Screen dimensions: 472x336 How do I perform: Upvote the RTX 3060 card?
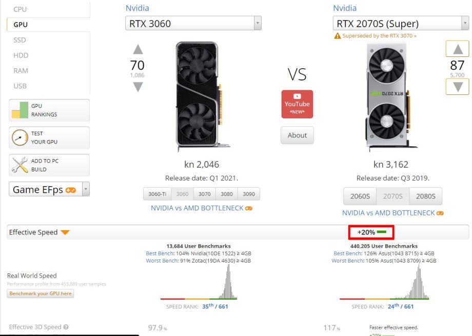click(x=137, y=49)
